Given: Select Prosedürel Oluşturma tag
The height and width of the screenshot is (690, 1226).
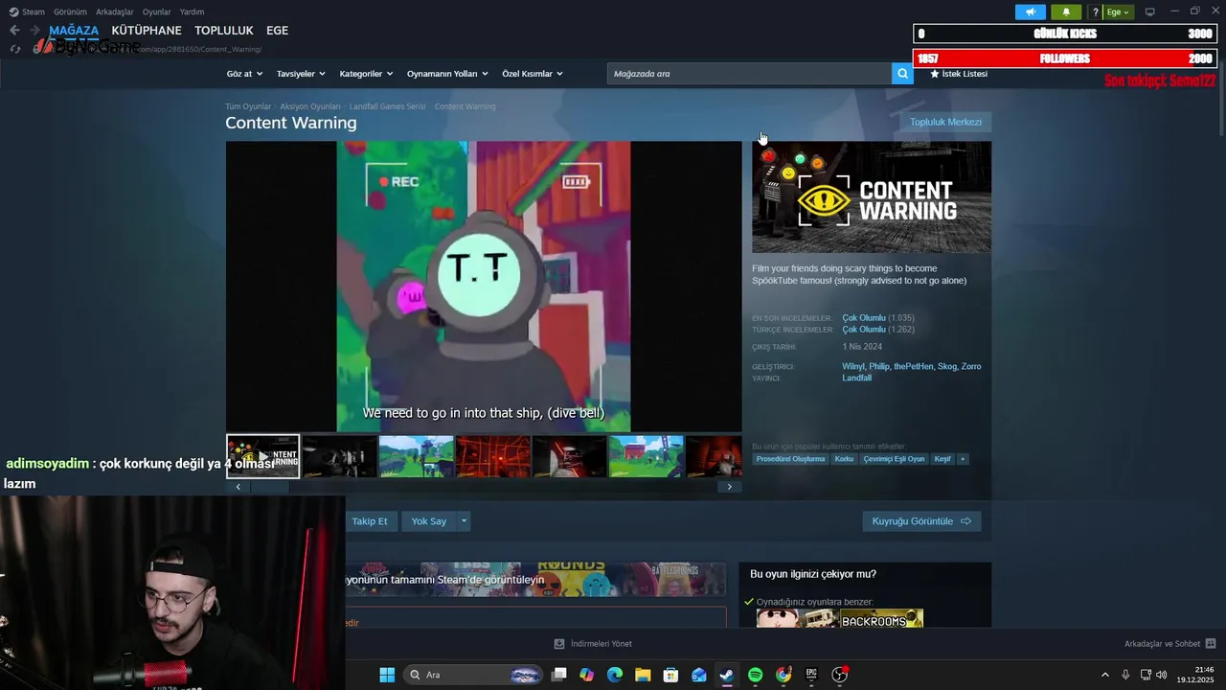Looking at the screenshot, I should coord(790,459).
